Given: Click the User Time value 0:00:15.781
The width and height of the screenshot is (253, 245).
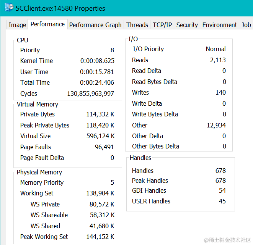Looking at the screenshot, I should [x=97, y=72].
